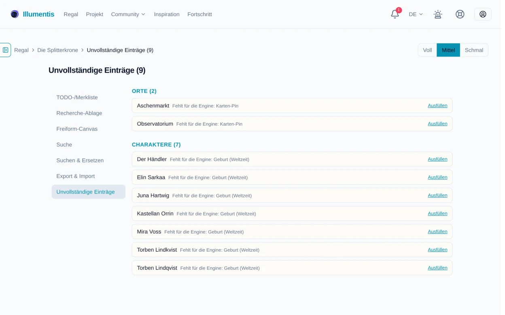Fill in Der Händler via Ausfüllen
The image size is (505, 315).
pos(437,159)
